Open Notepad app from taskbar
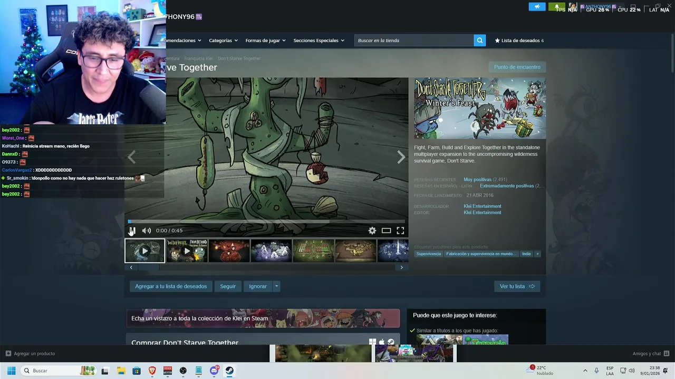Viewport: 675px width, 379px height. [x=199, y=371]
